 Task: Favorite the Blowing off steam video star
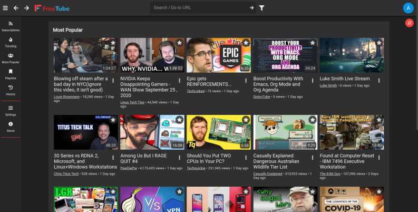[113, 43]
